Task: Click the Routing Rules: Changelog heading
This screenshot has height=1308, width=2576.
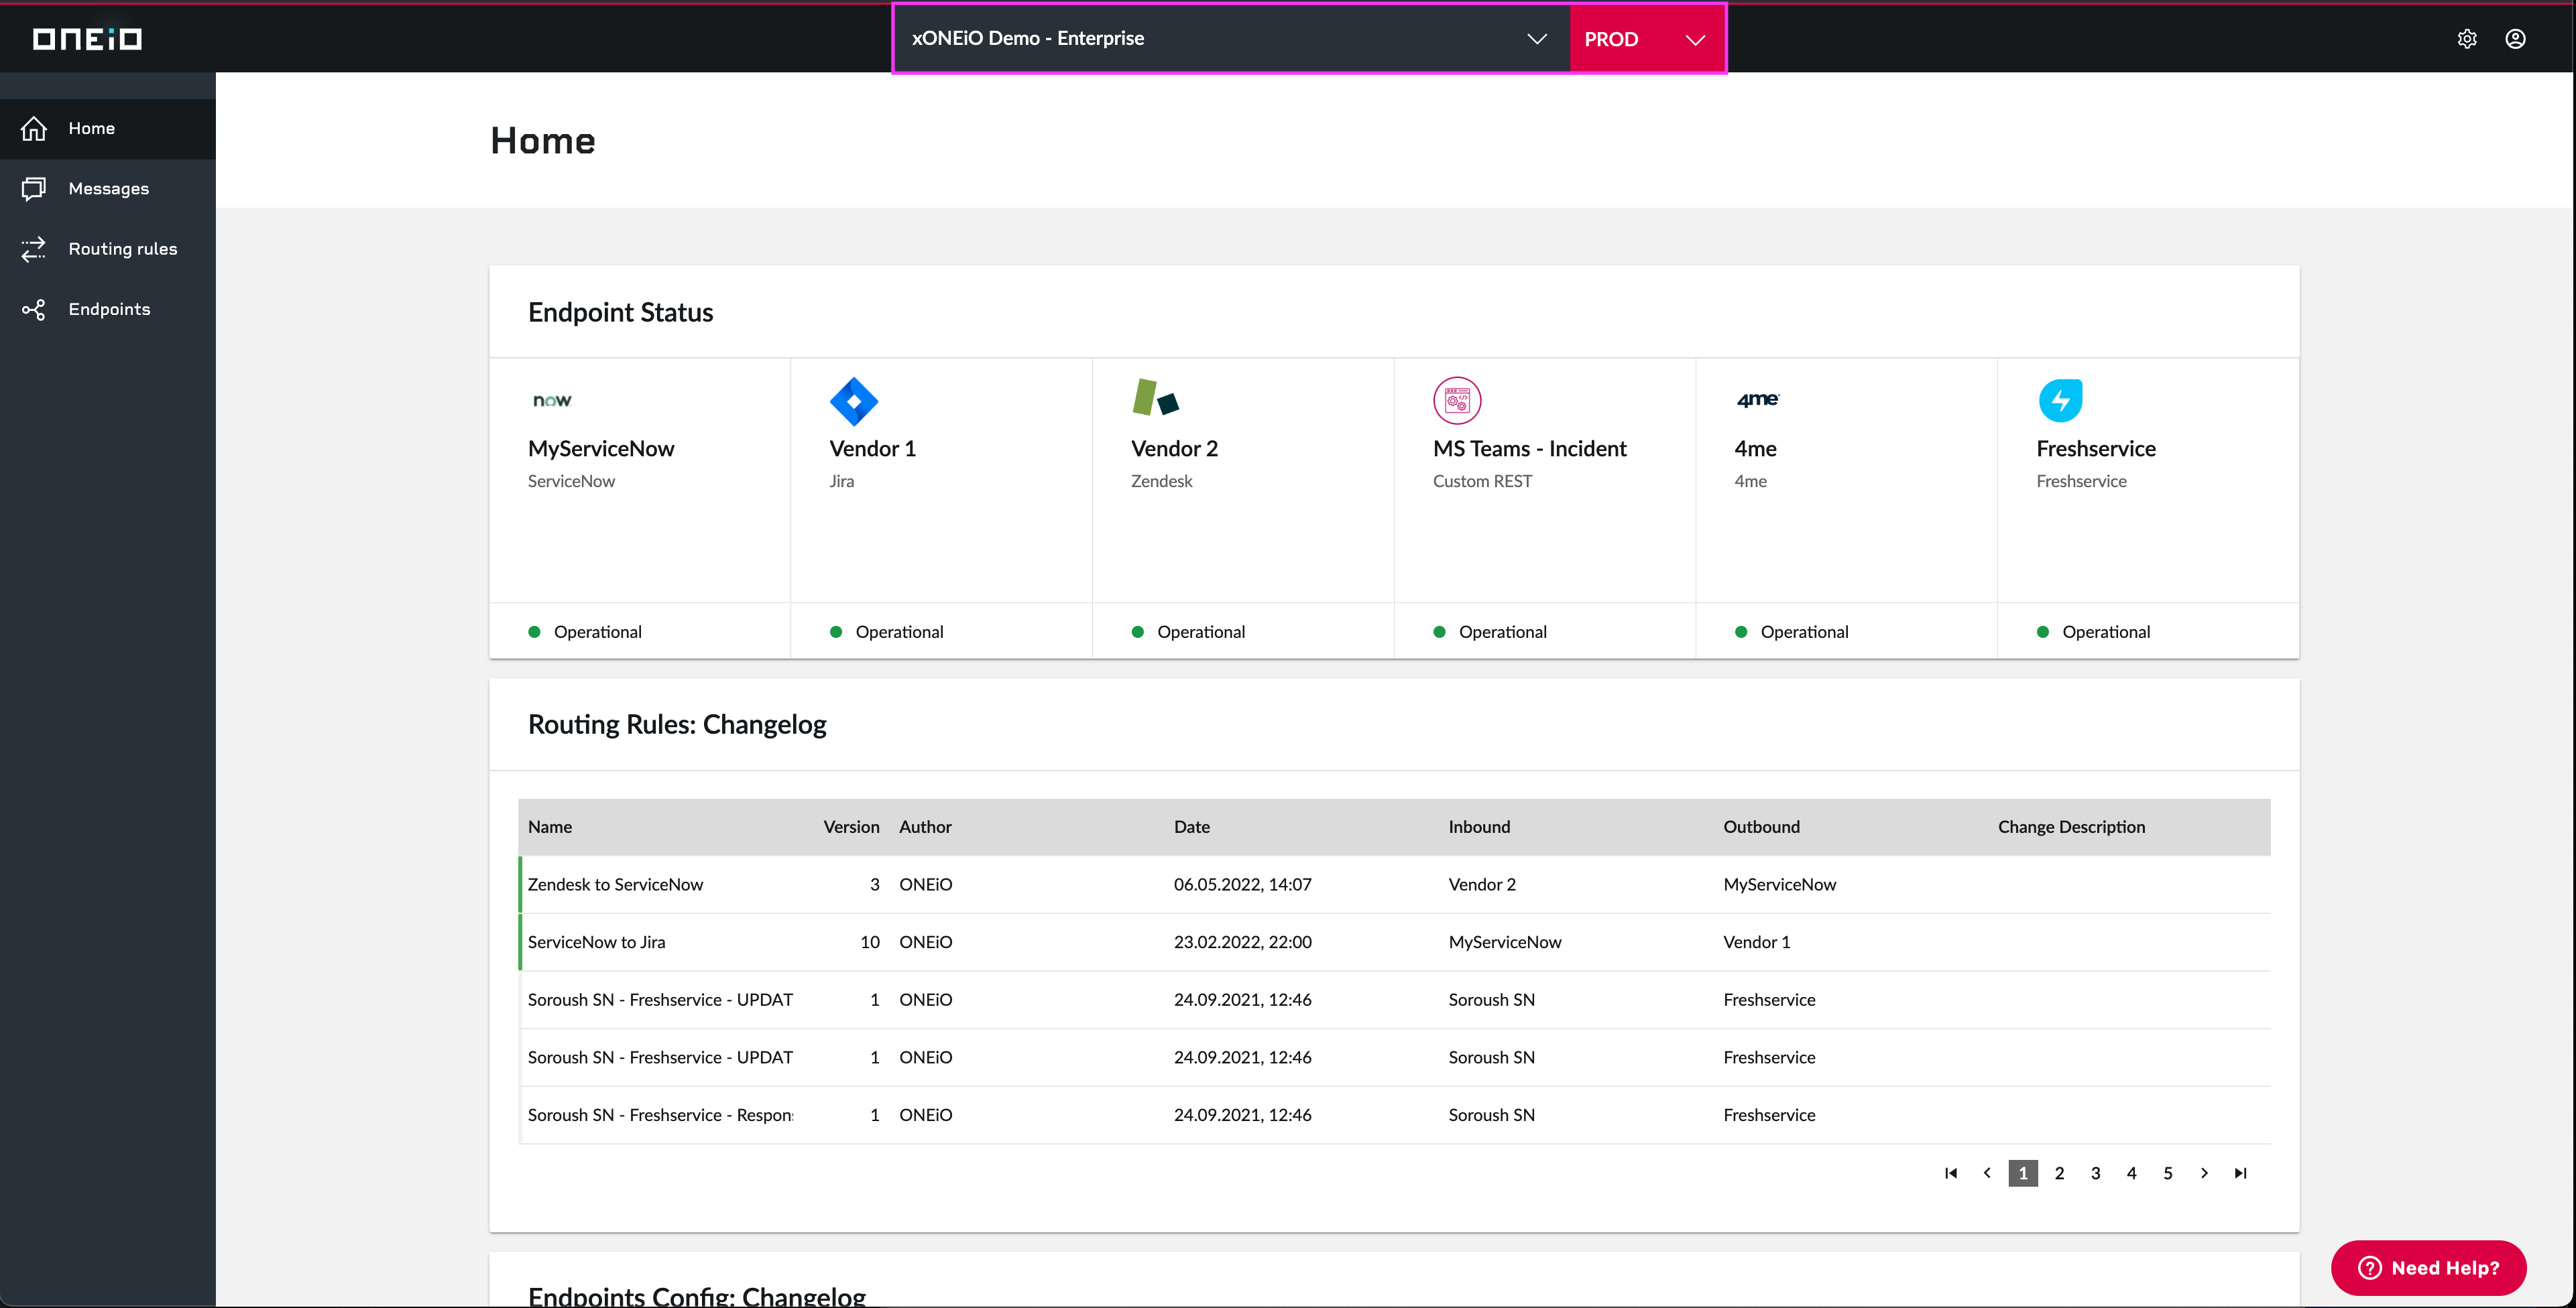Action: (677, 724)
